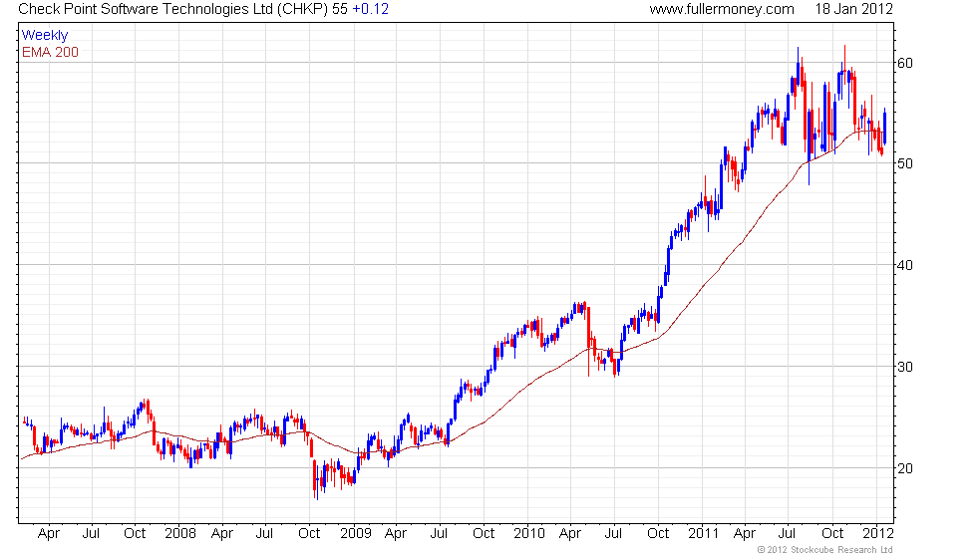The width and height of the screenshot is (977, 558).
Task: Click the '2010' year label on time axis
Action: coord(529,534)
